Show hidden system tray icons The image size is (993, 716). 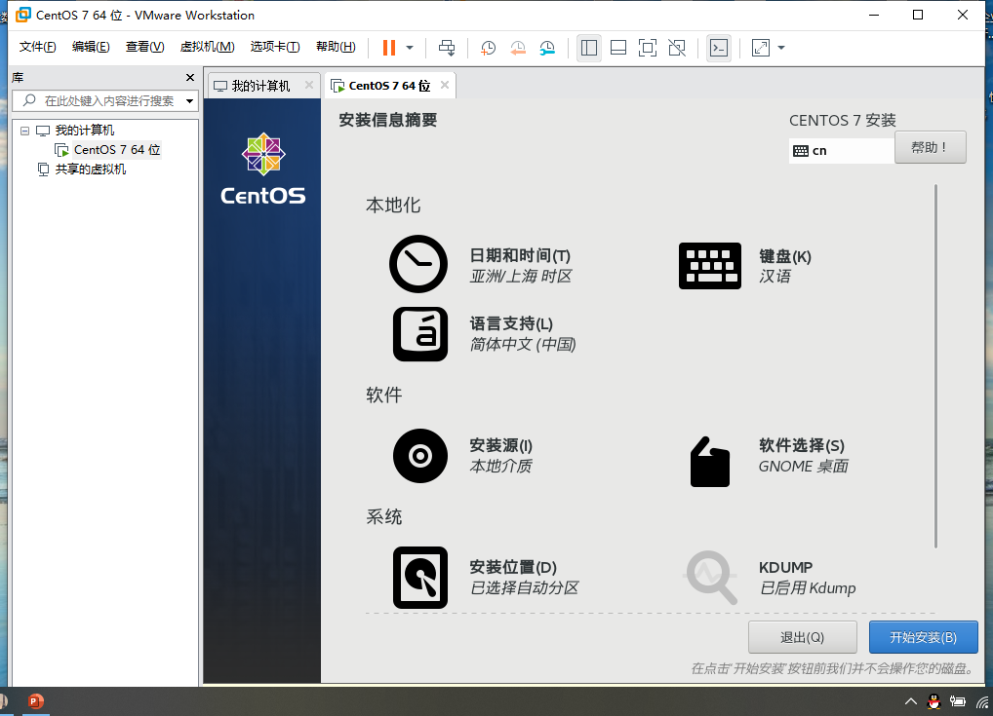pos(911,701)
